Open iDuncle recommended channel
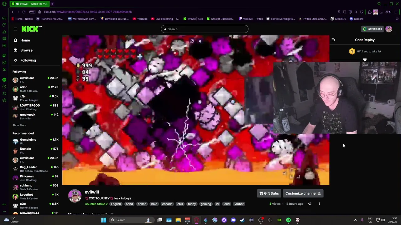The width and height of the screenshot is (401, 225). [35, 151]
